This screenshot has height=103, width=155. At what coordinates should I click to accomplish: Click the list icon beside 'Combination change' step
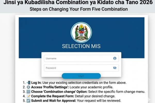pyautogui.click(x=28, y=92)
